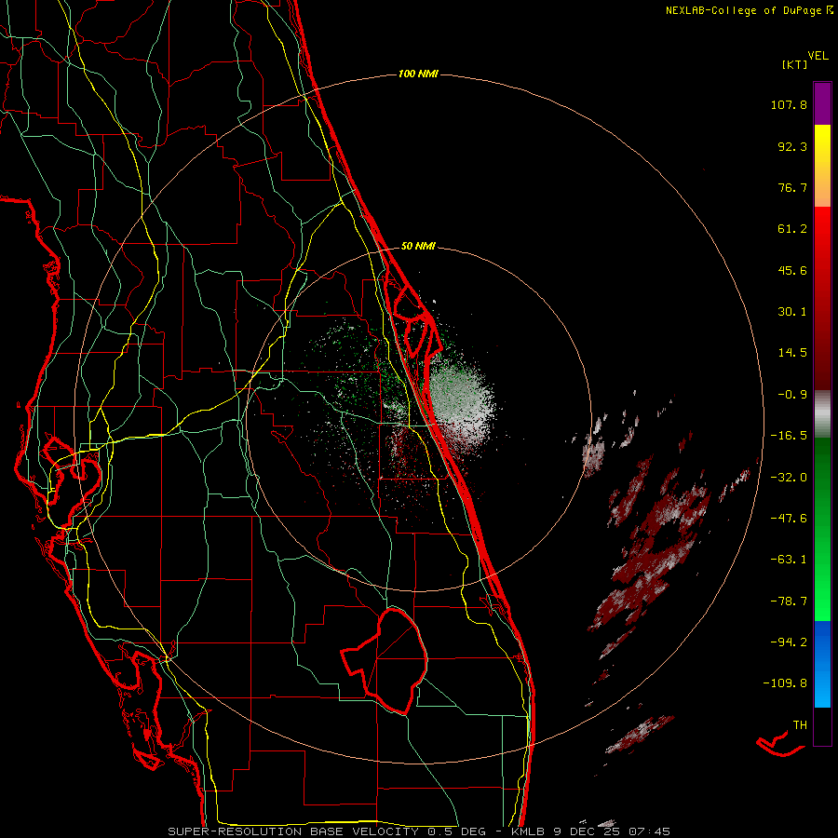Image resolution: width=838 pixels, height=838 pixels.
Task: Click the -109.8 velocity scale value
Action: 786,683
